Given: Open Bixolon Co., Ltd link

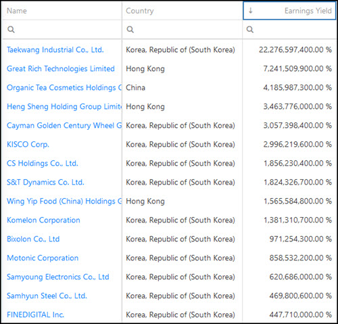Looking at the screenshot, I should point(33,239).
